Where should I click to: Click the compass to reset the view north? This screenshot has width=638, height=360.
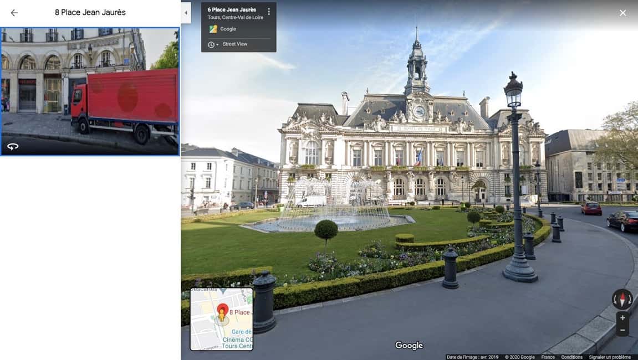point(622,299)
